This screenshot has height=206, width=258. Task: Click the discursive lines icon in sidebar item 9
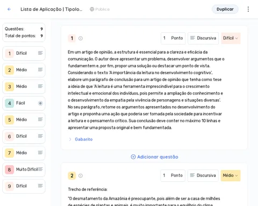[40, 186]
